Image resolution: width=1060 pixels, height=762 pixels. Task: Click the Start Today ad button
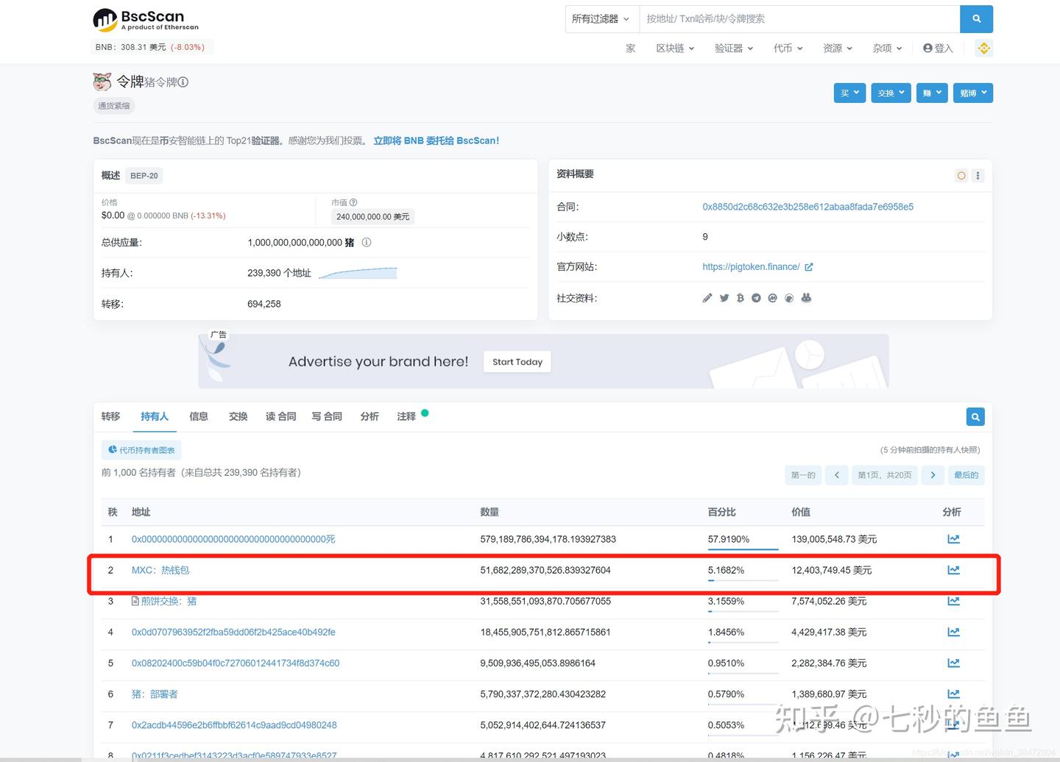(517, 362)
